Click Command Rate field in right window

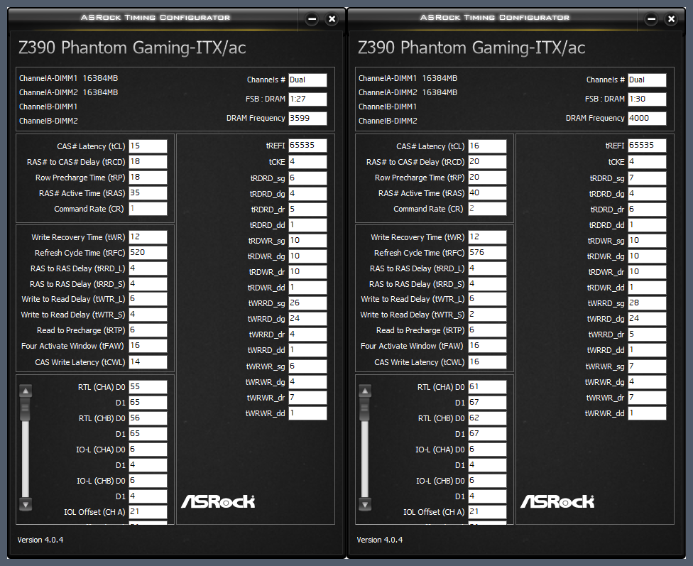pos(488,209)
